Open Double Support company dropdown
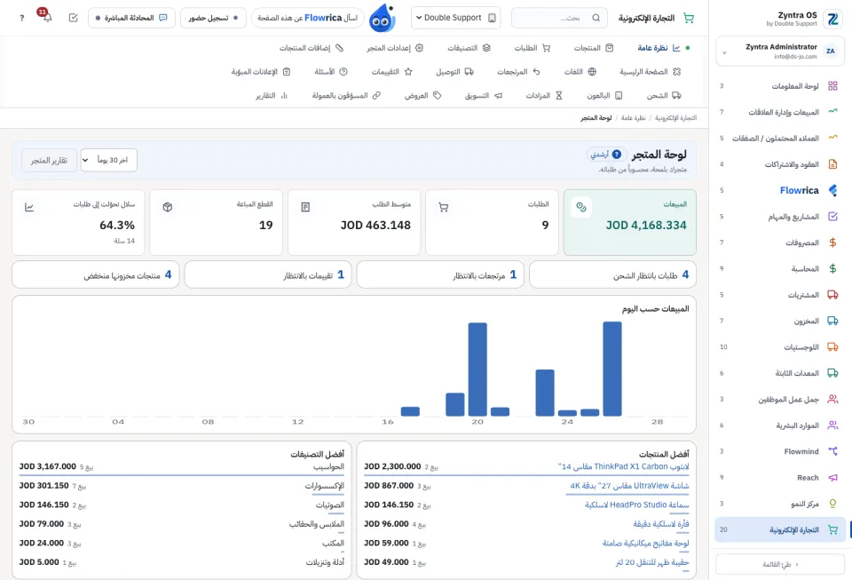852x580 pixels. 455,18
